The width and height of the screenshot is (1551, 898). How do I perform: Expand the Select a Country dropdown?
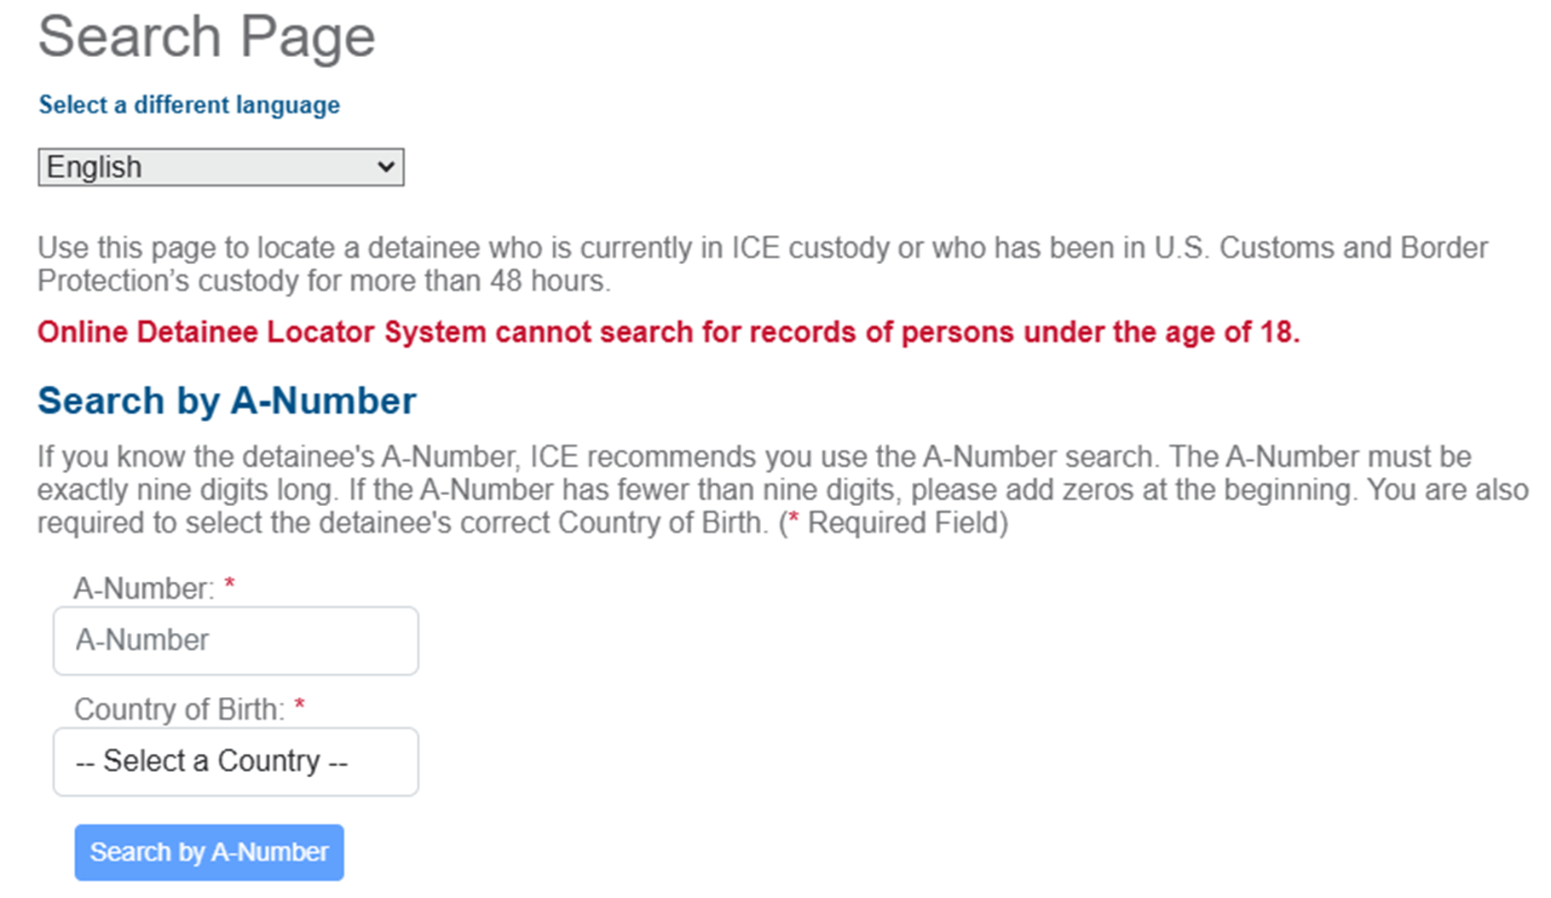[x=235, y=762]
